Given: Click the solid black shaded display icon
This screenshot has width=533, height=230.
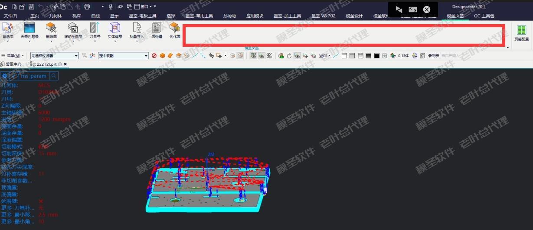Looking at the screenshot, I should click(377, 56).
